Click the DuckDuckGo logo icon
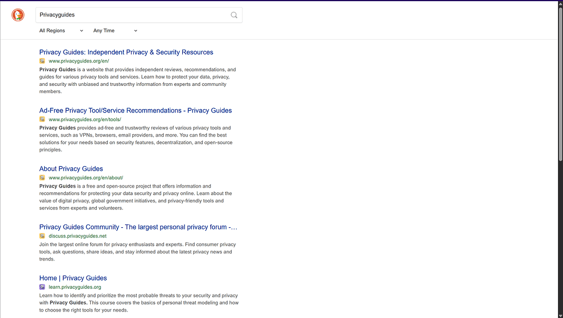 pos(18,15)
